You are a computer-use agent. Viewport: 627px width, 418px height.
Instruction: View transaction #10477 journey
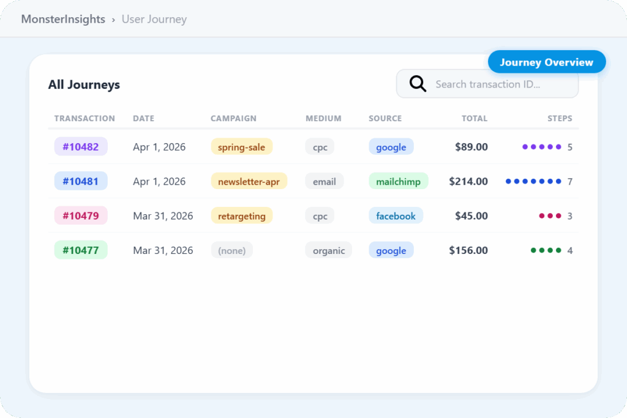point(81,250)
